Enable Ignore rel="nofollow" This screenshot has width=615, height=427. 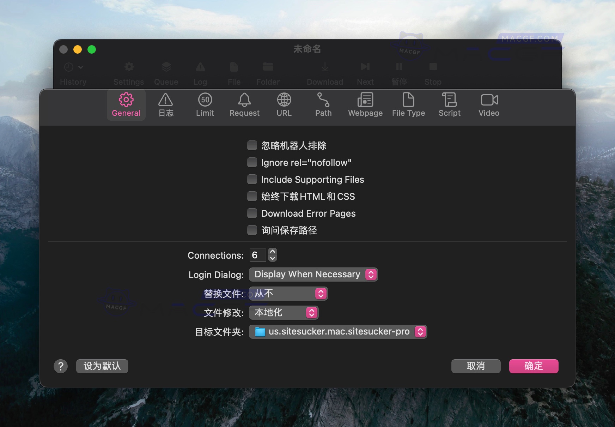pyautogui.click(x=252, y=162)
